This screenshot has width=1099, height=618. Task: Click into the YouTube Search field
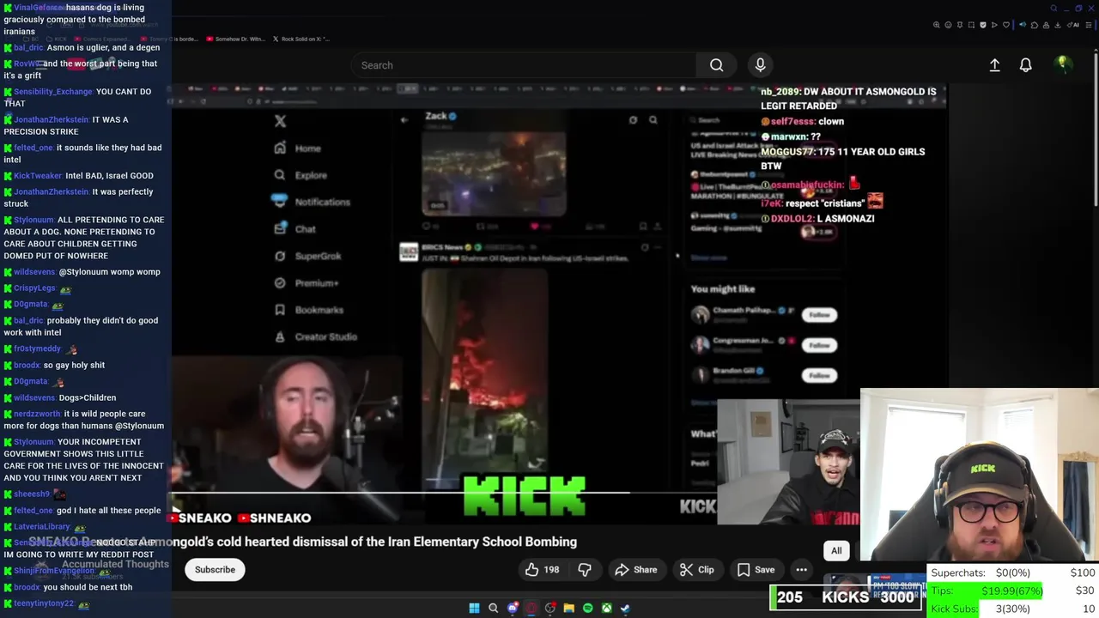(524, 65)
